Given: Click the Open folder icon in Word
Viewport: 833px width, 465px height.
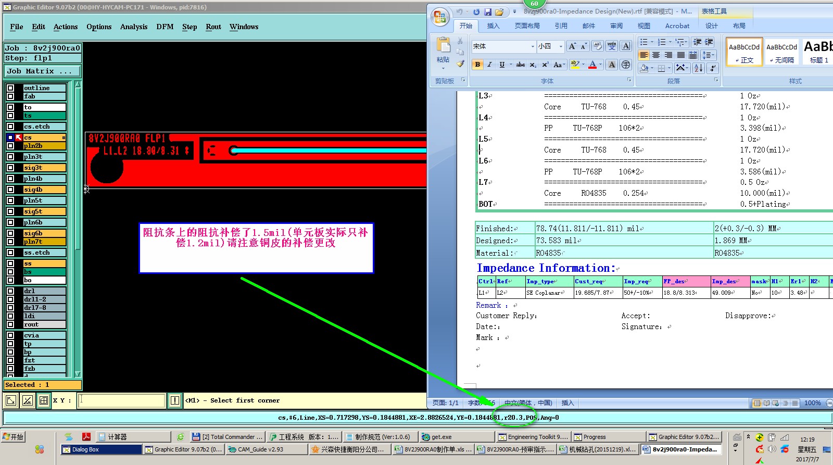Looking at the screenshot, I should [x=499, y=11].
